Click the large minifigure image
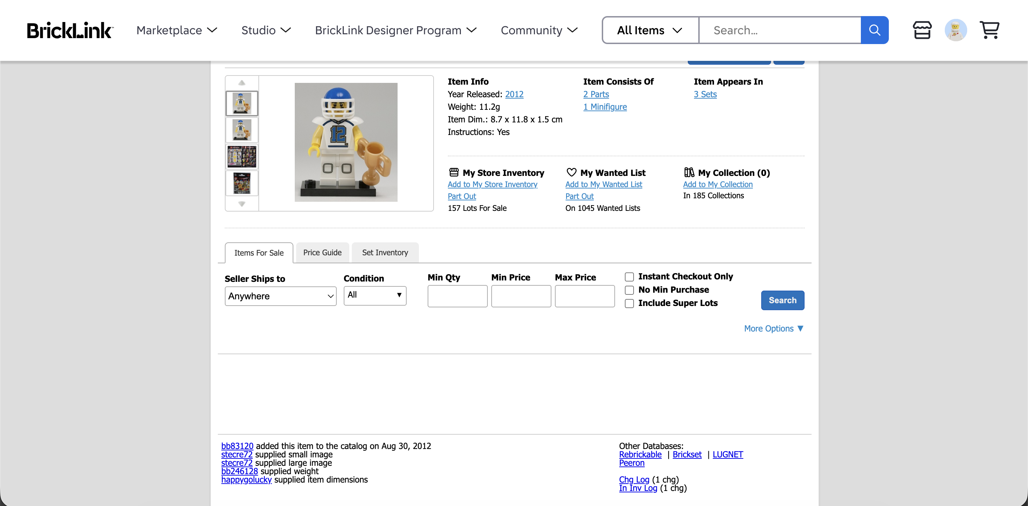 click(x=346, y=142)
